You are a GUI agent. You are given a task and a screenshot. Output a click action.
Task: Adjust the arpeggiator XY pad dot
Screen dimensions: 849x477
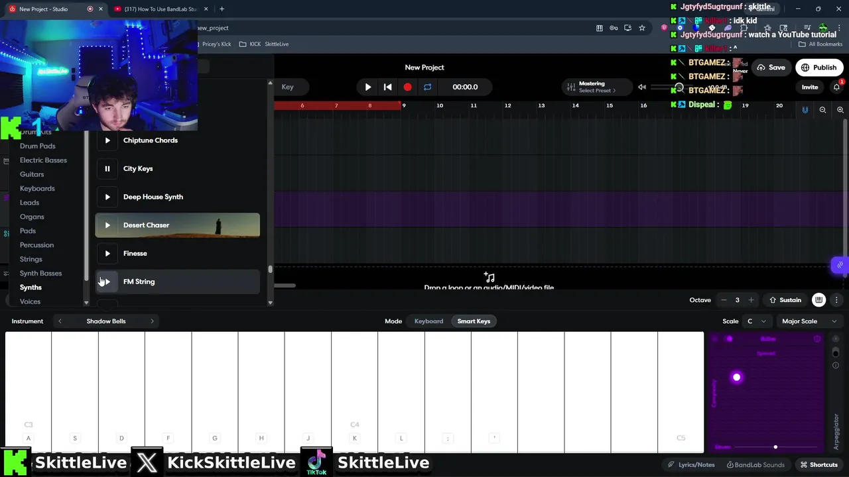pos(736,378)
